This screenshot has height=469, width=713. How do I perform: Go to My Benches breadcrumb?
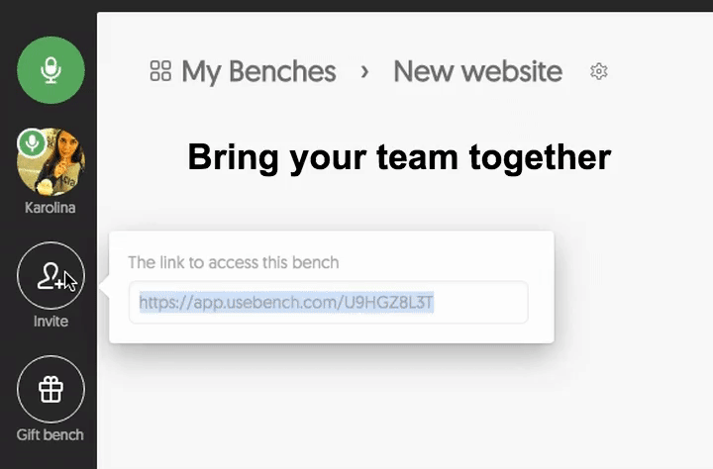(258, 71)
